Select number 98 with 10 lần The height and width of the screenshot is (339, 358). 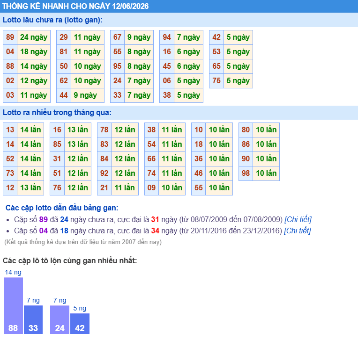tap(246, 173)
